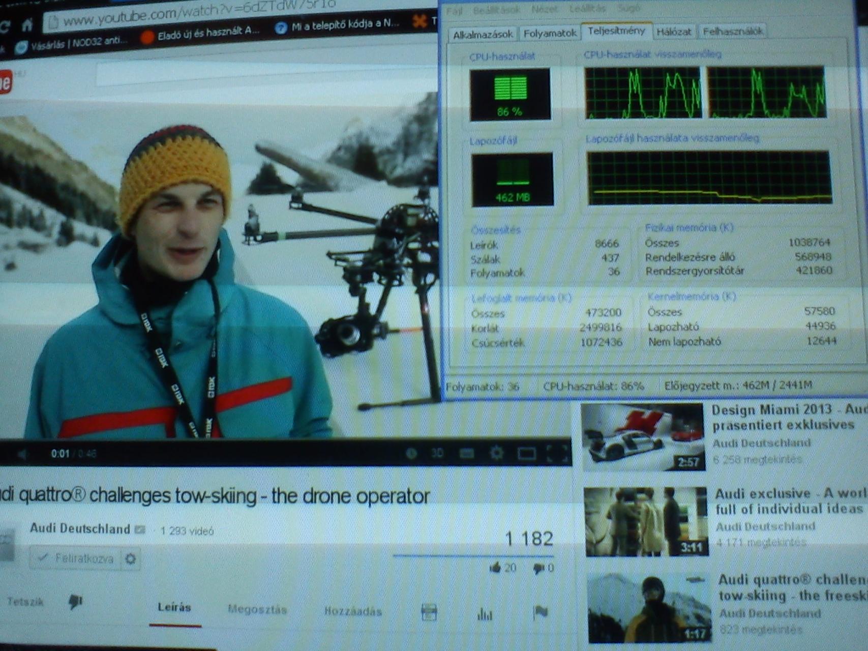The image size is (868, 651).
Task: Open the player settings gear
Action: 496,453
